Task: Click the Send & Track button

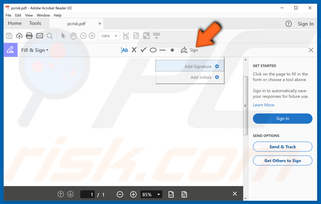Action: click(x=282, y=147)
